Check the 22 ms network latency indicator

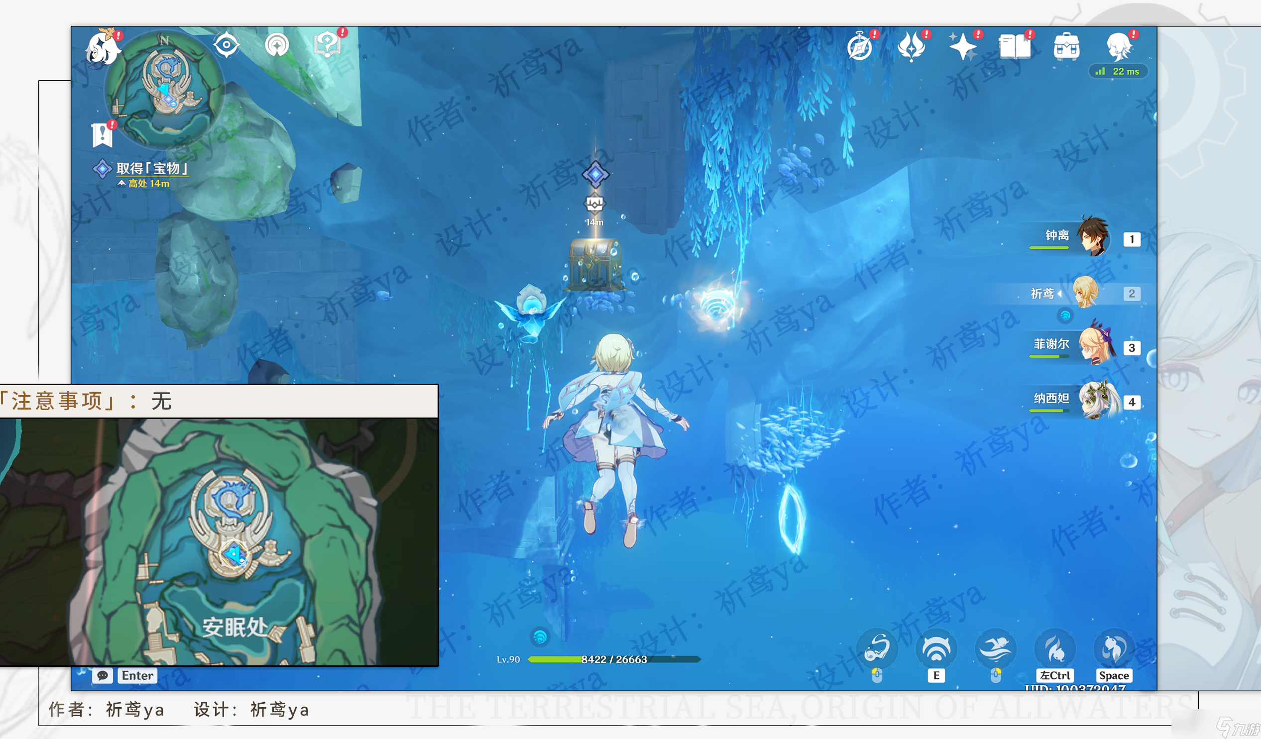point(1118,72)
